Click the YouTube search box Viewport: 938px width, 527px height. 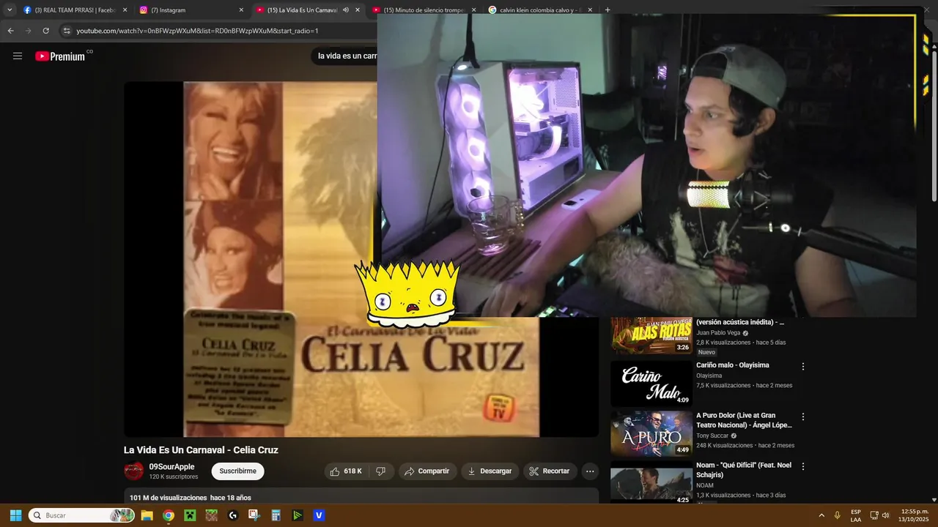point(346,56)
